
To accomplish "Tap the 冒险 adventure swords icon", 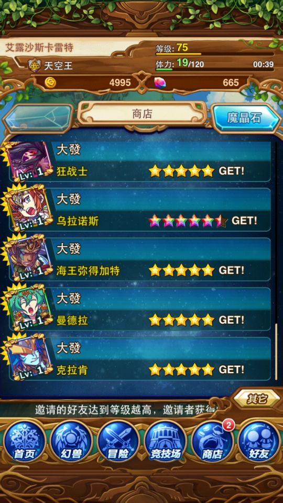I will (118, 441).
